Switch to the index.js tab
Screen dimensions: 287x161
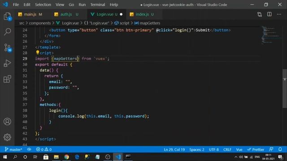(x=142, y=14)
